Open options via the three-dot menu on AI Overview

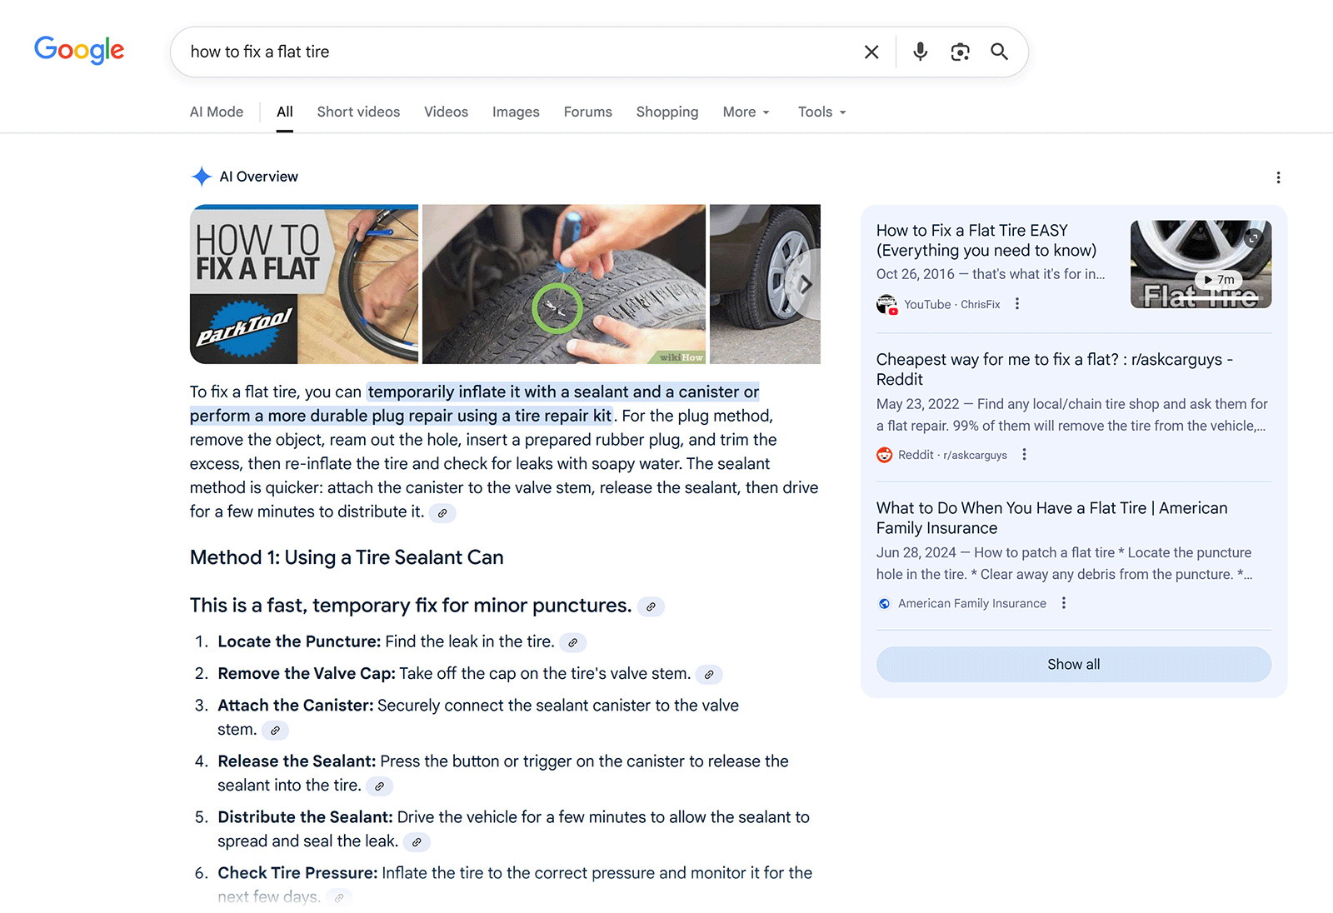pos(1278,177)
